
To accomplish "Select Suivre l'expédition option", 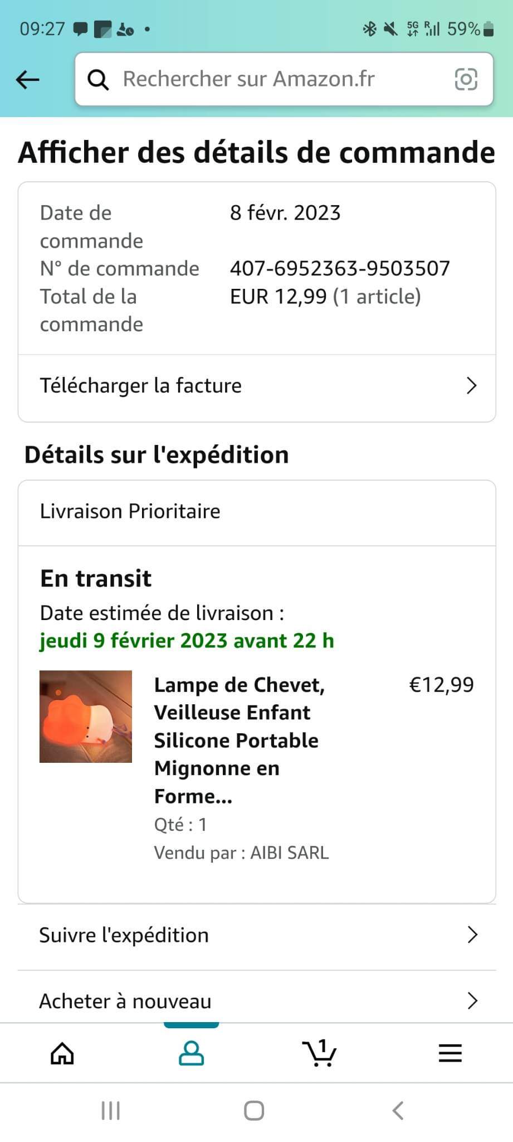I will click(x=257, y=935).
